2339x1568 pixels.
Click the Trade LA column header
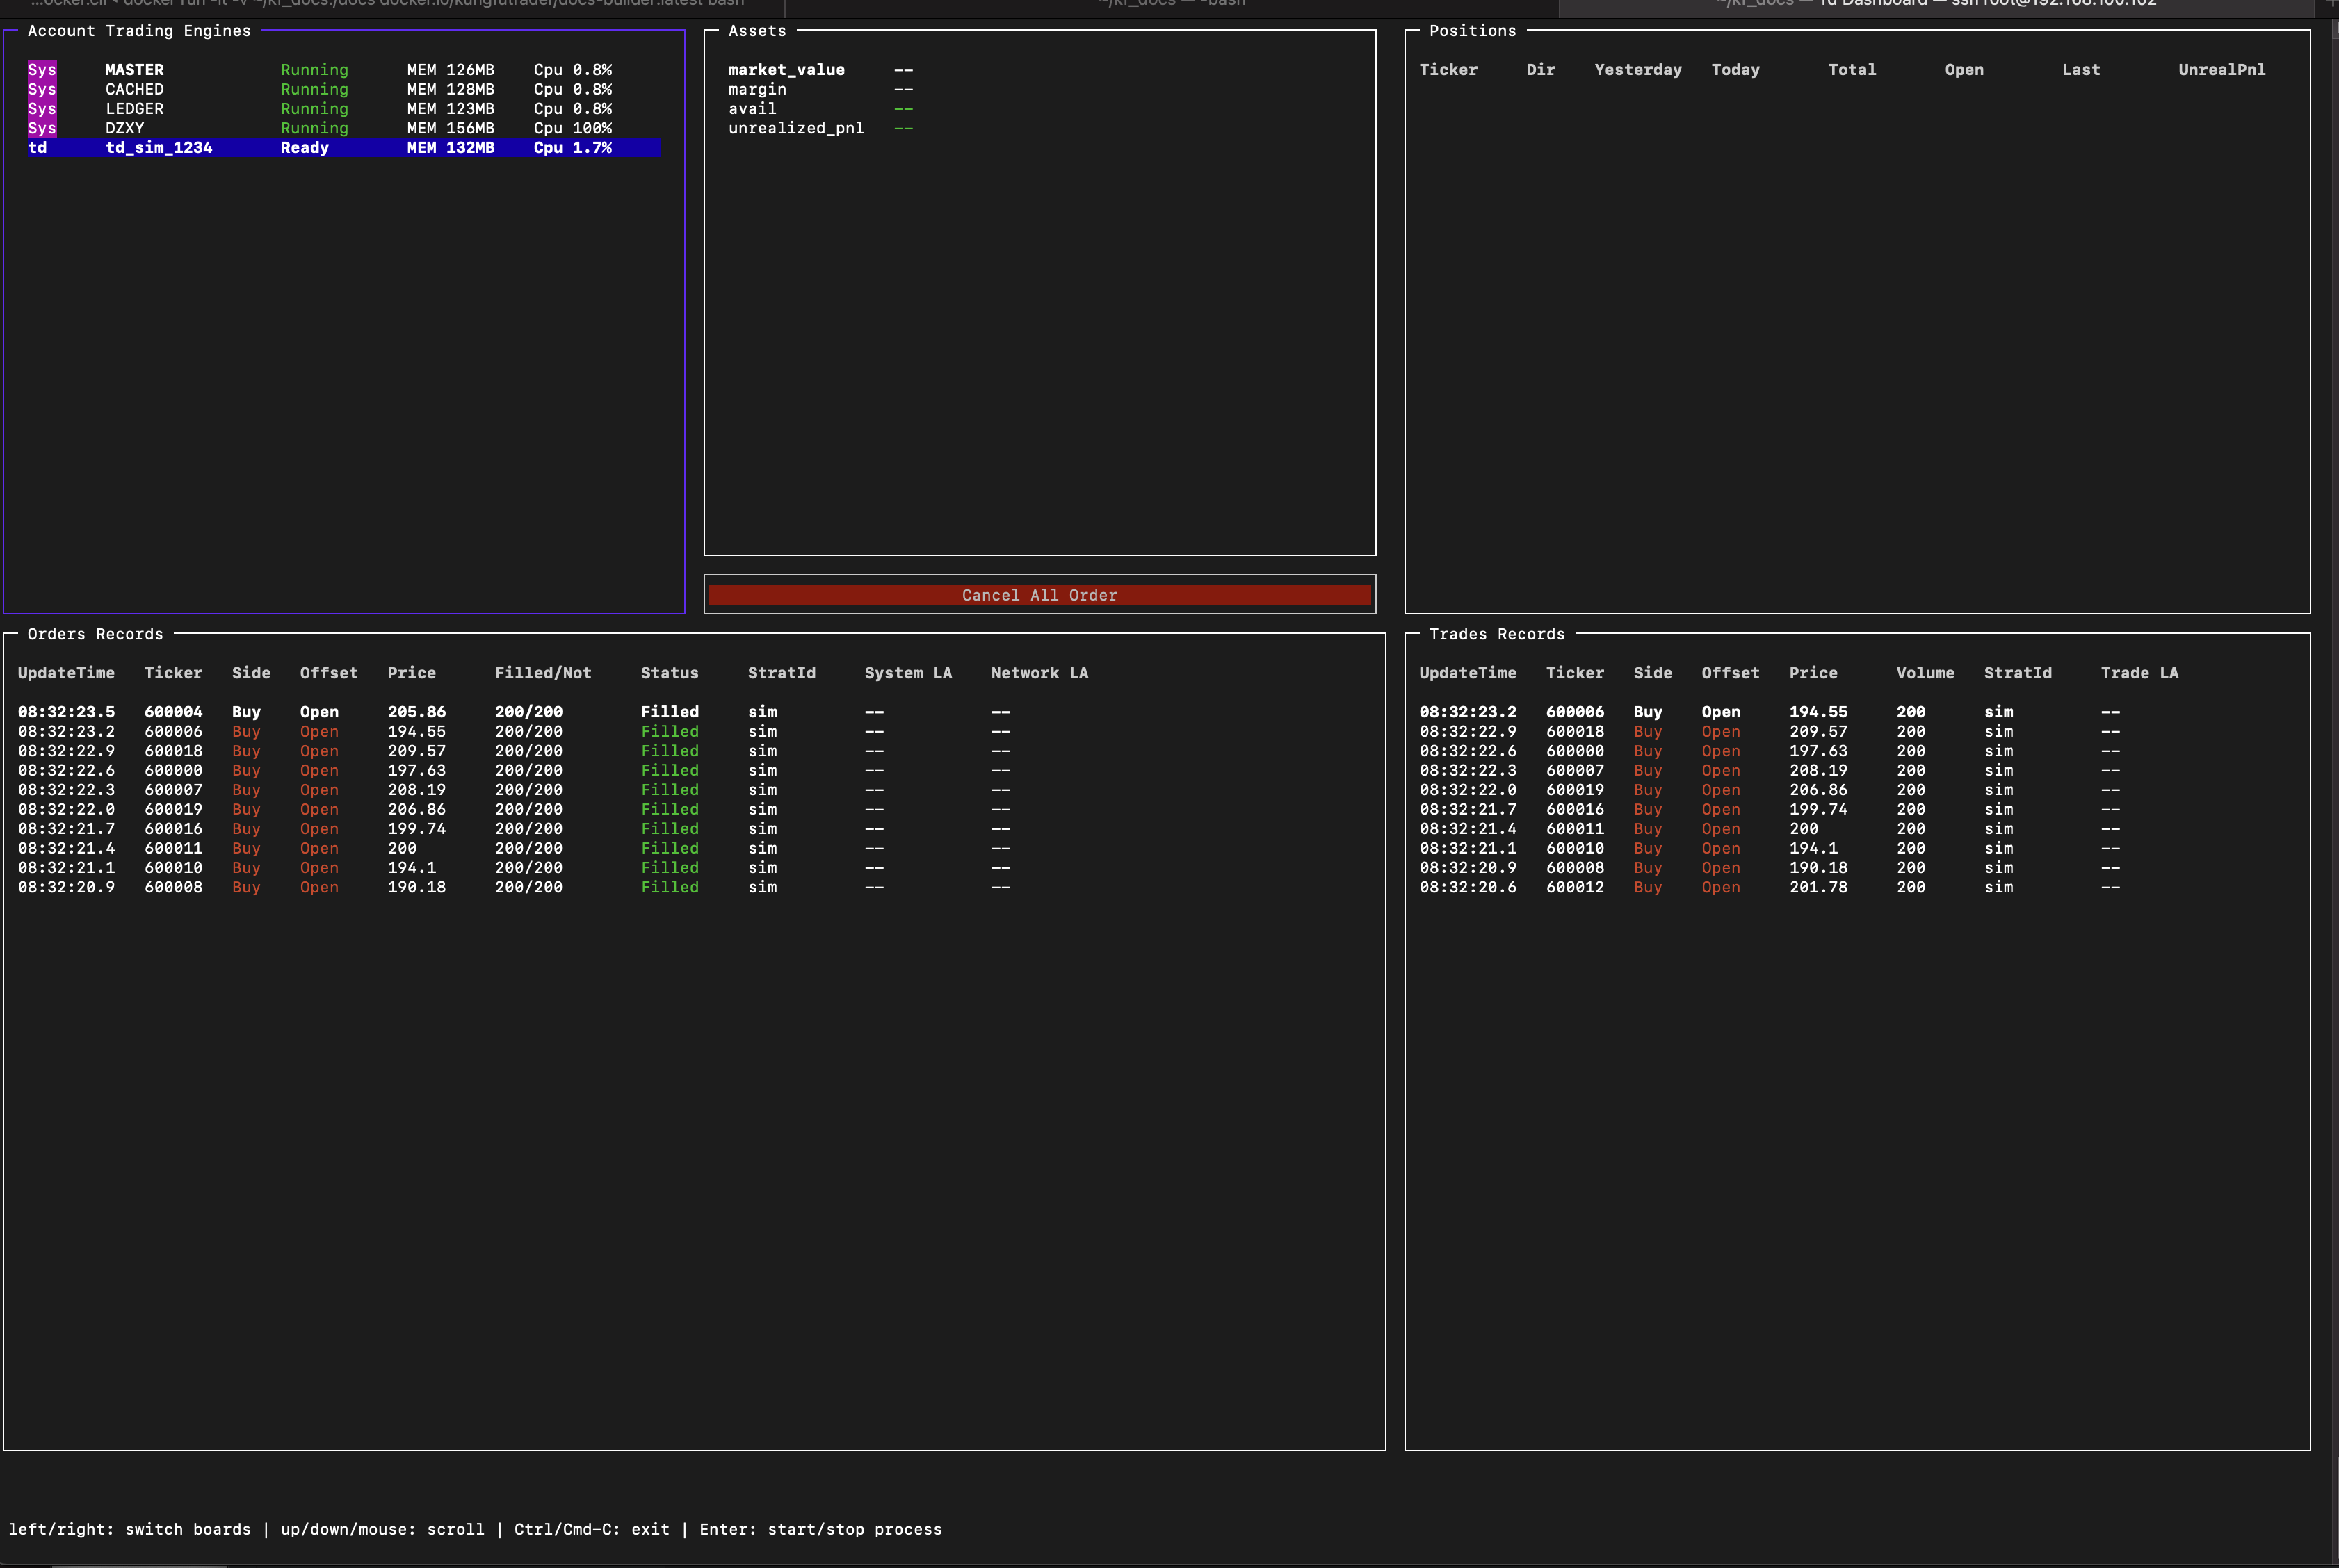tap(2139, 673)
